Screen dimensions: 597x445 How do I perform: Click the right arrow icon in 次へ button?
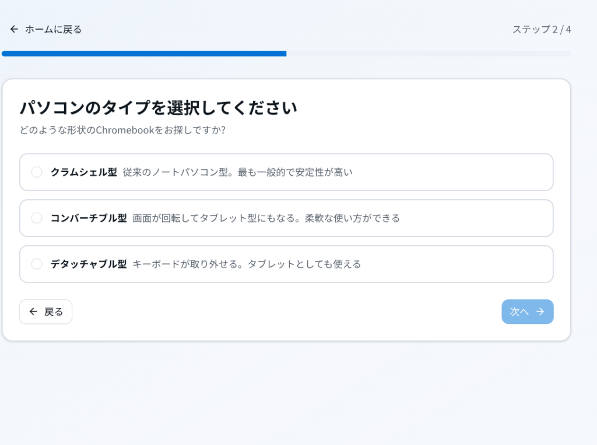[540, 312]
